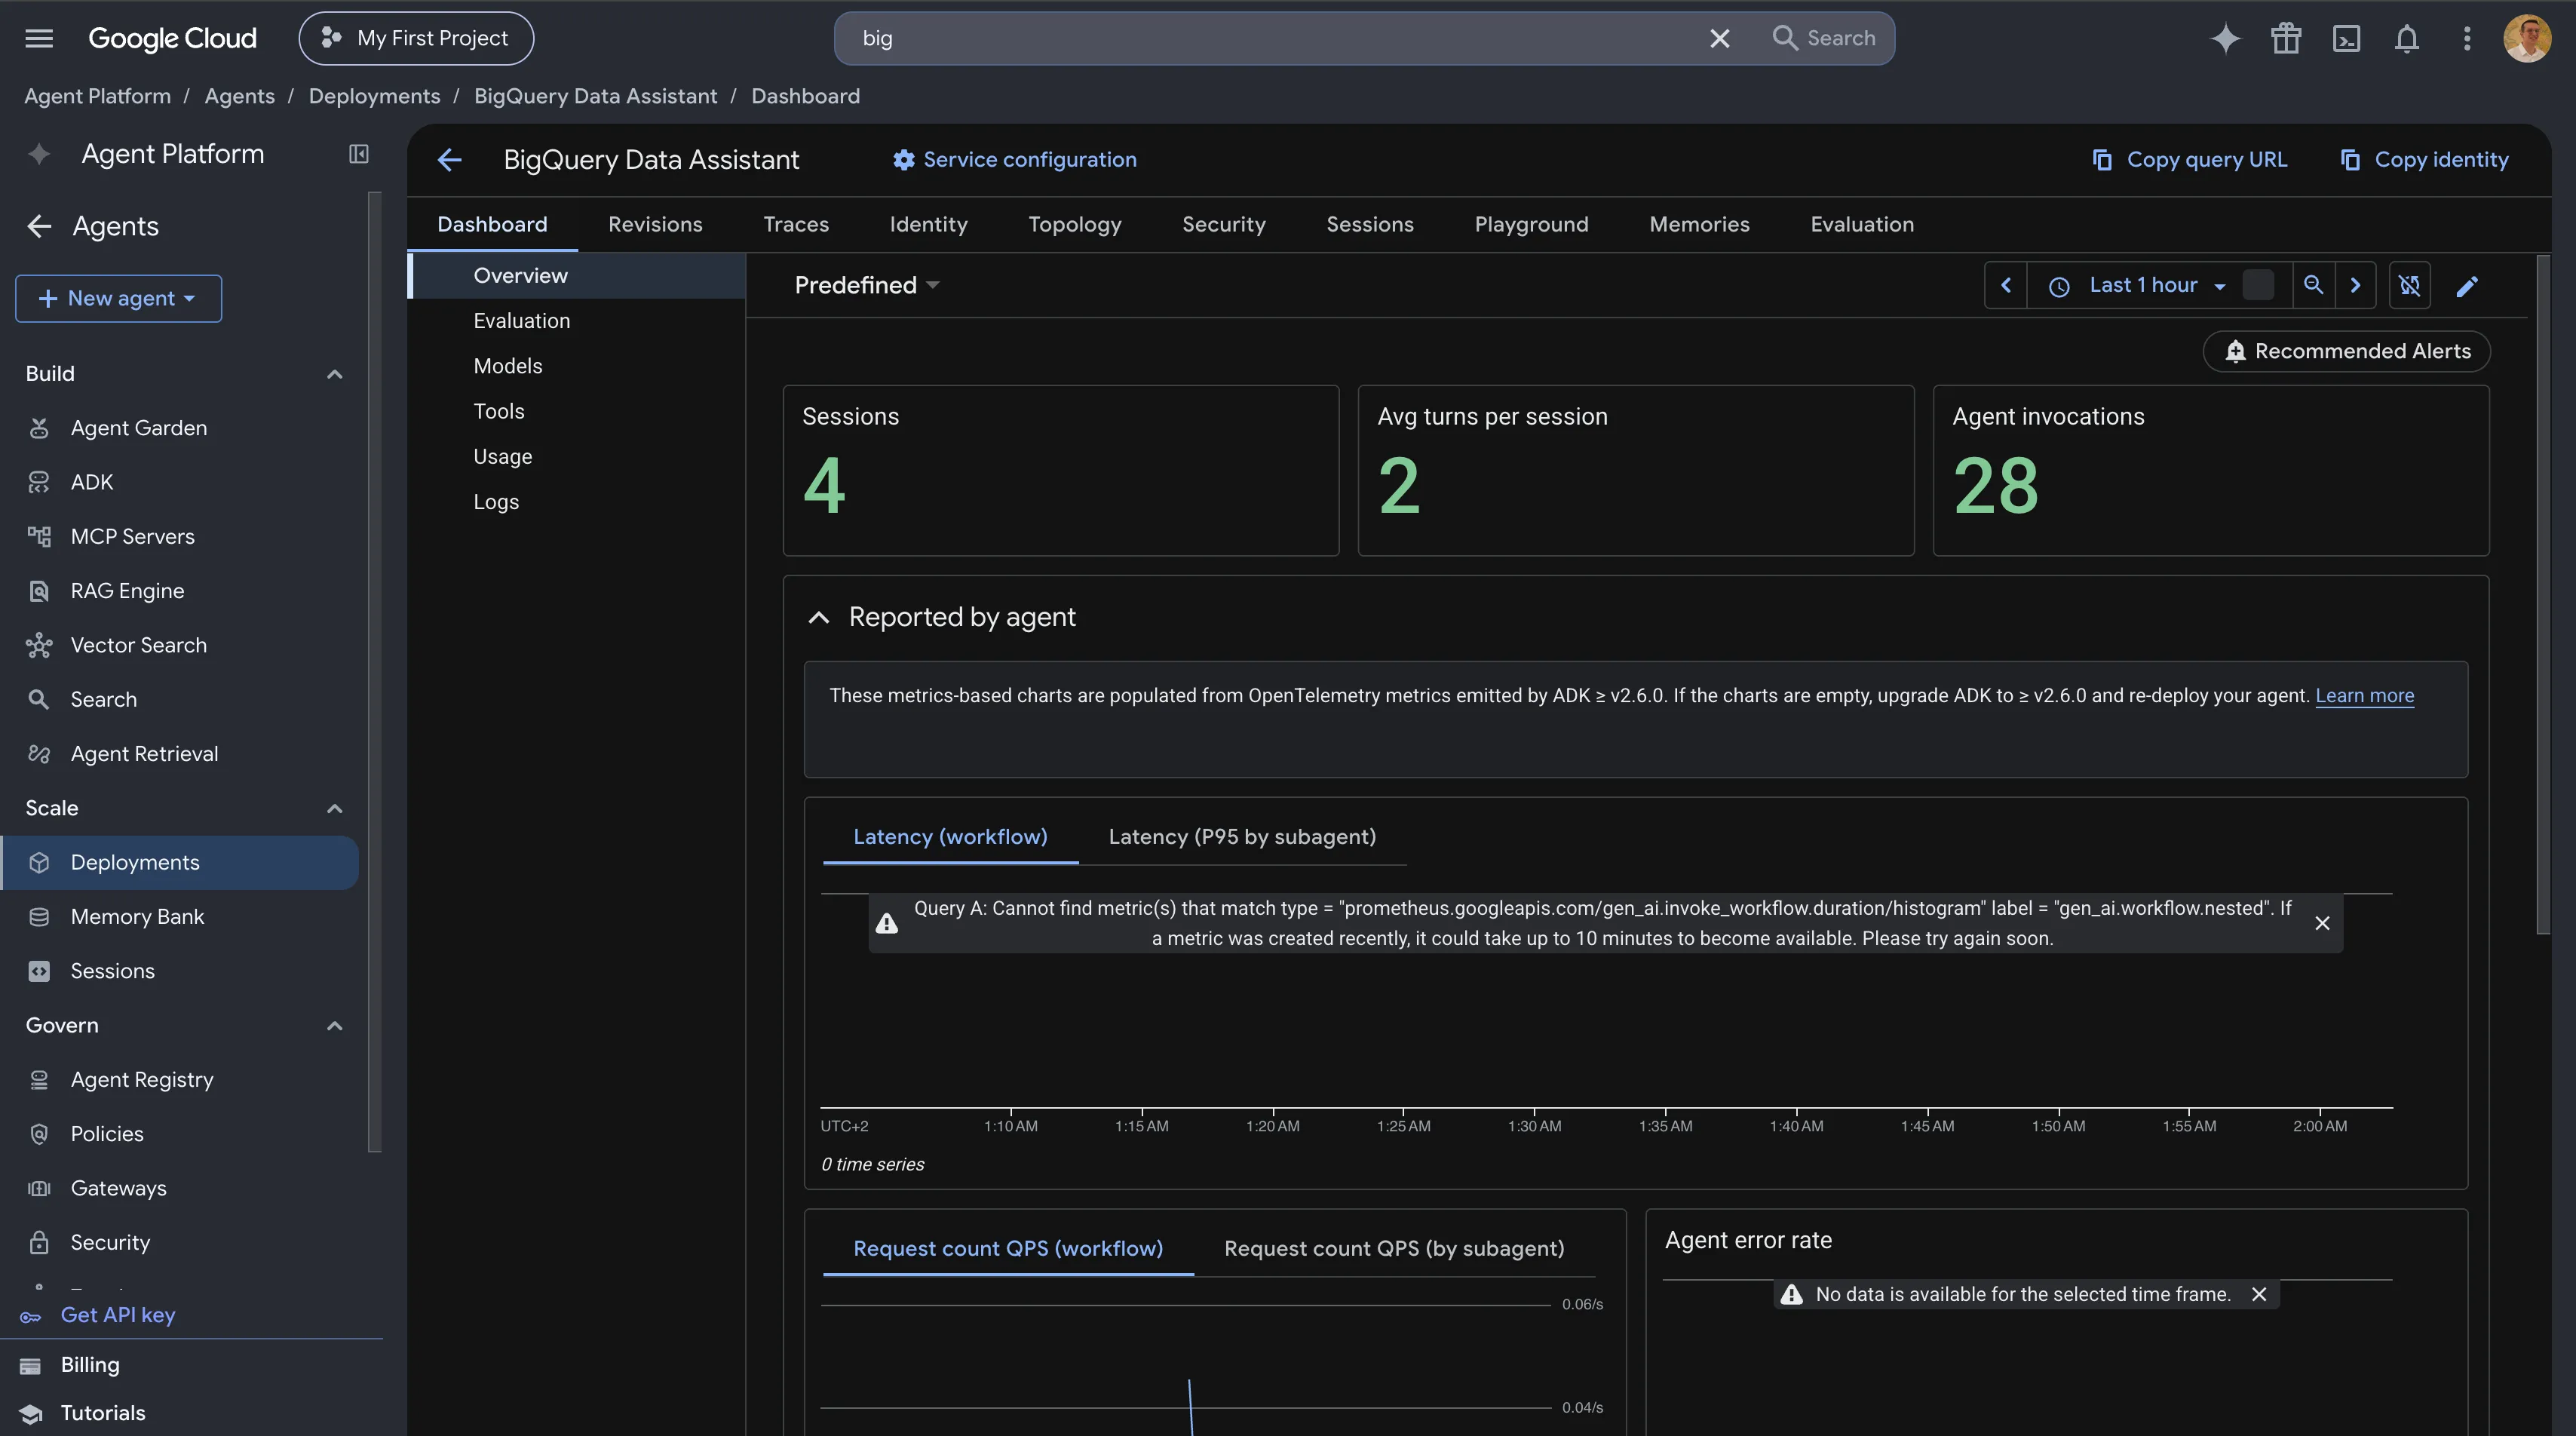Click the Search button in top bar

(x=1824, y=38)
